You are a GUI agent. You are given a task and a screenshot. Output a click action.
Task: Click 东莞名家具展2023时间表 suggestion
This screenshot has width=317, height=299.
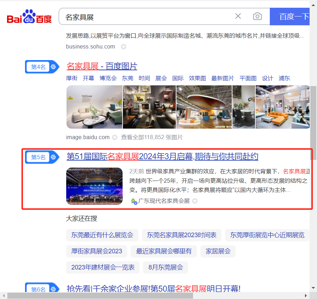[182, 235]
